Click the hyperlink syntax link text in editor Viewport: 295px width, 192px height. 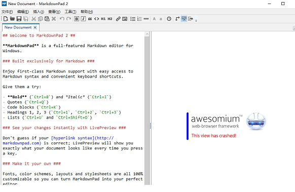click(72, 138)
